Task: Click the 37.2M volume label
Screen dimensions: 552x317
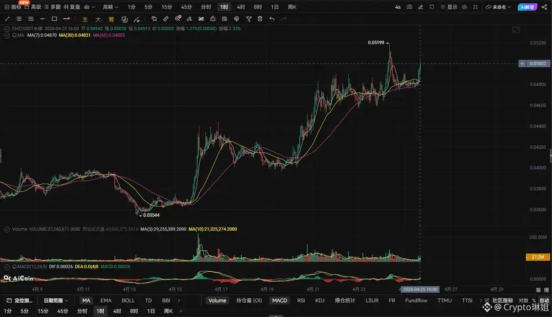Action: pos(538,257)
